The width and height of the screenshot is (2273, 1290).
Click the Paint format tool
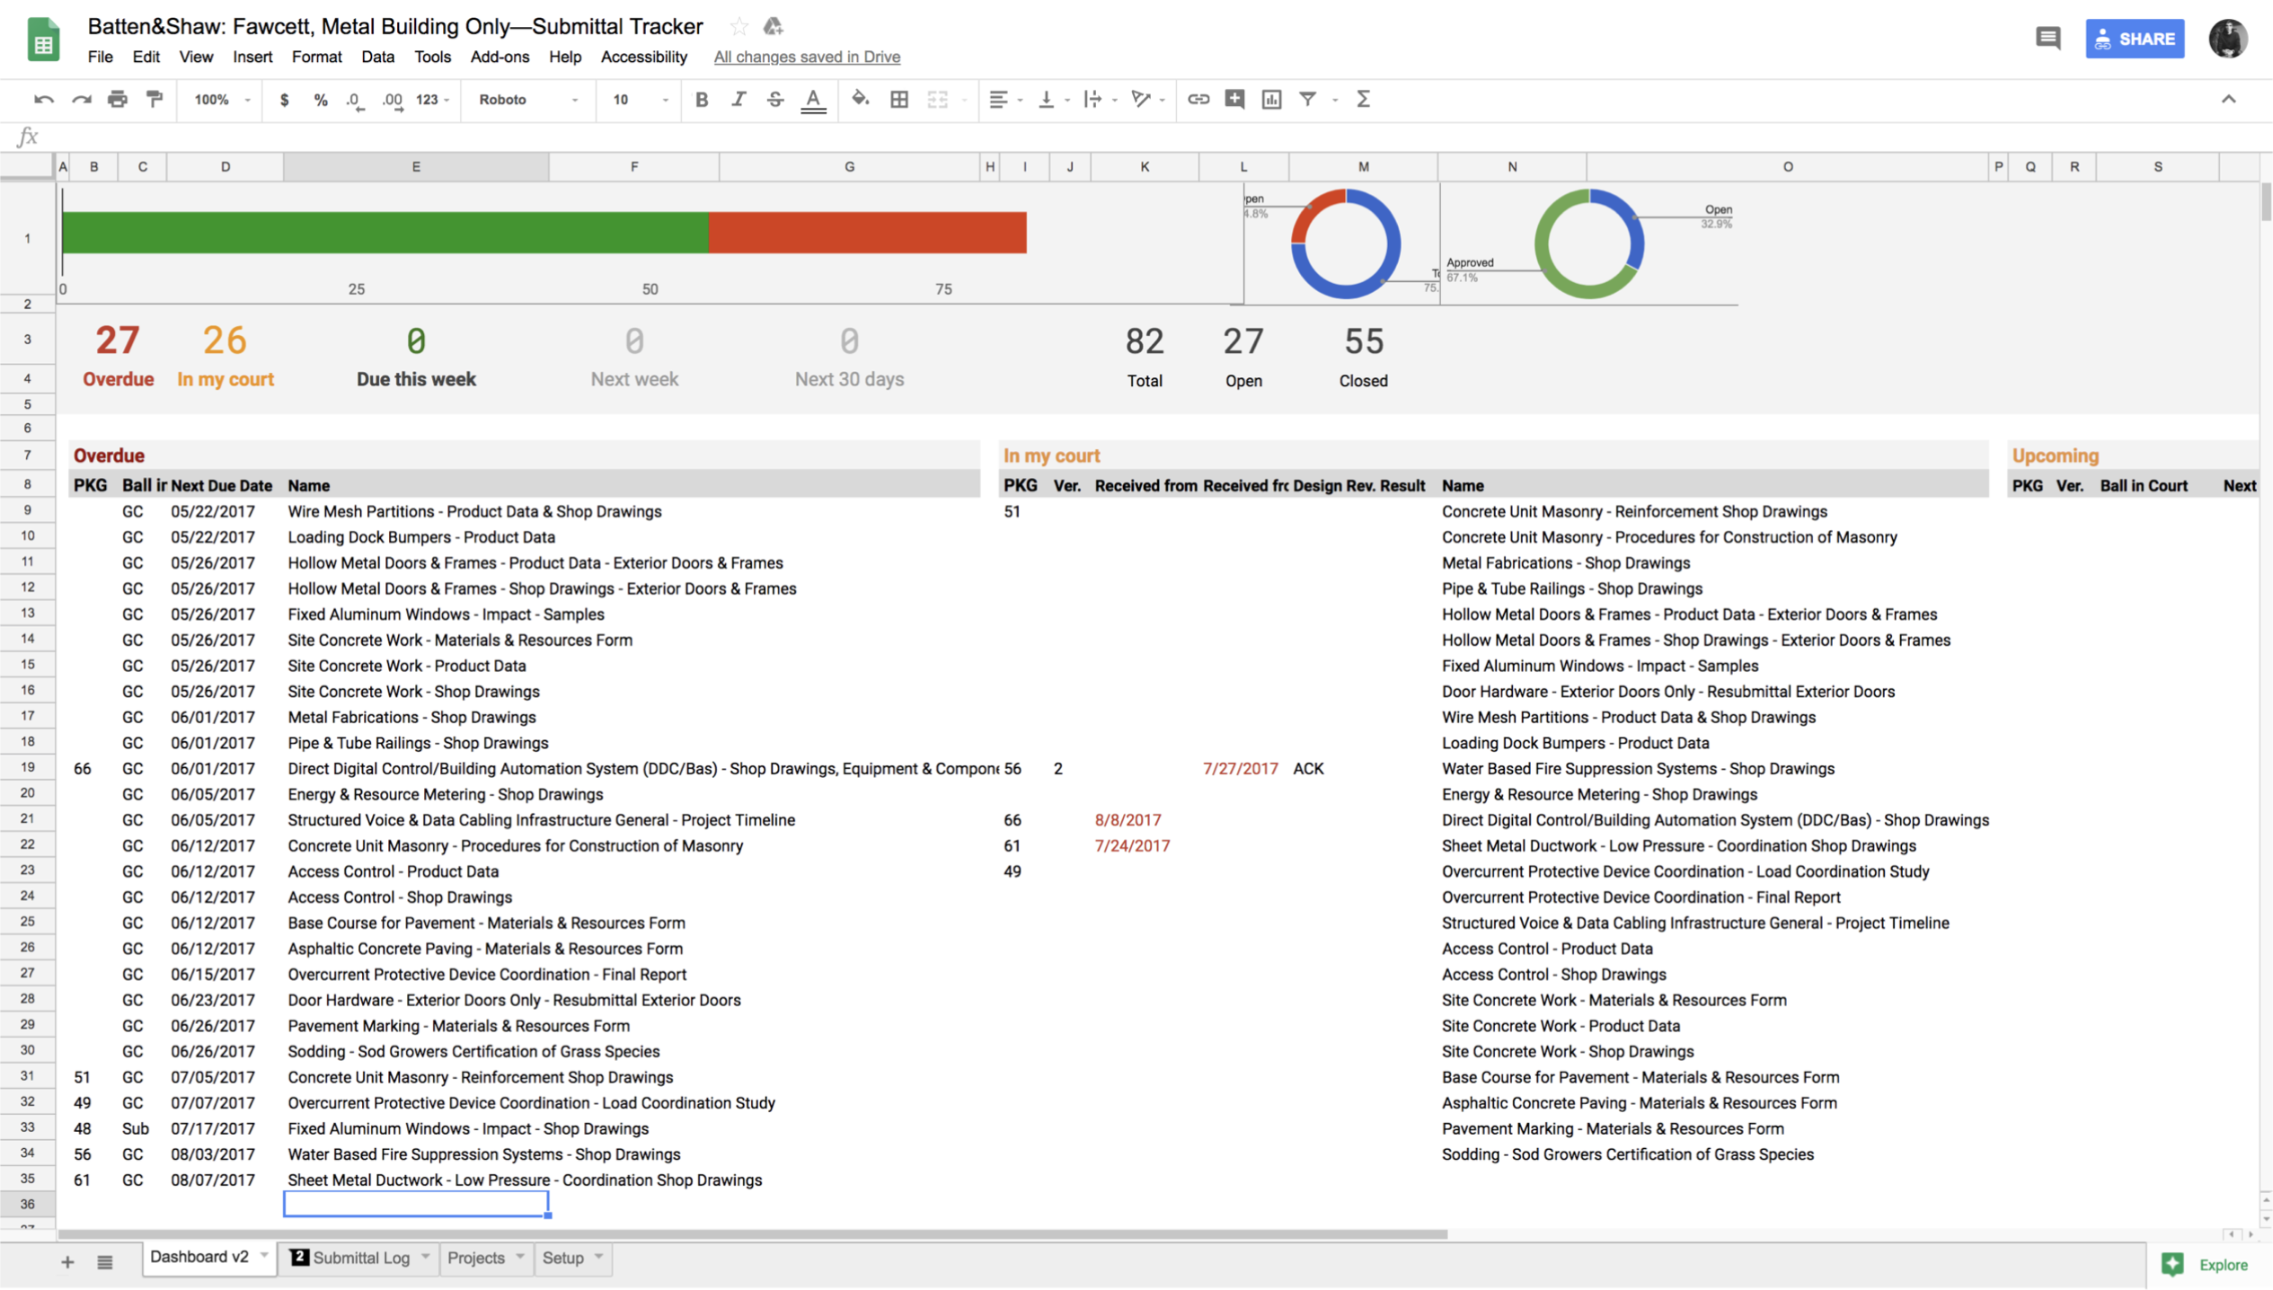pyautogui.click(x=154, y=100)
